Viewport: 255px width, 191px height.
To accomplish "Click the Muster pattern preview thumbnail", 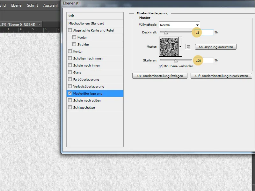I will pos(169,46).
